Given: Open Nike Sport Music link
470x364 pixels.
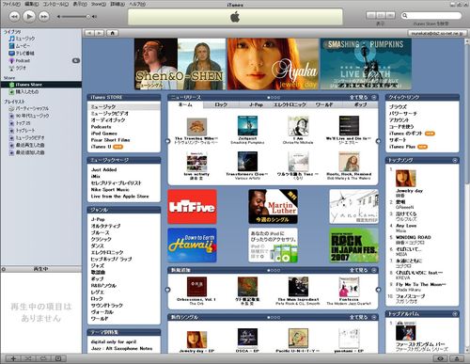Looking at the screenshot, I should coord(110,190).
